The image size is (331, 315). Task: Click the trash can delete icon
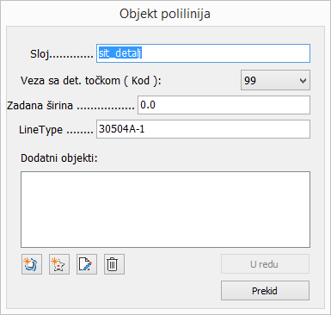(x=114, y=264)
